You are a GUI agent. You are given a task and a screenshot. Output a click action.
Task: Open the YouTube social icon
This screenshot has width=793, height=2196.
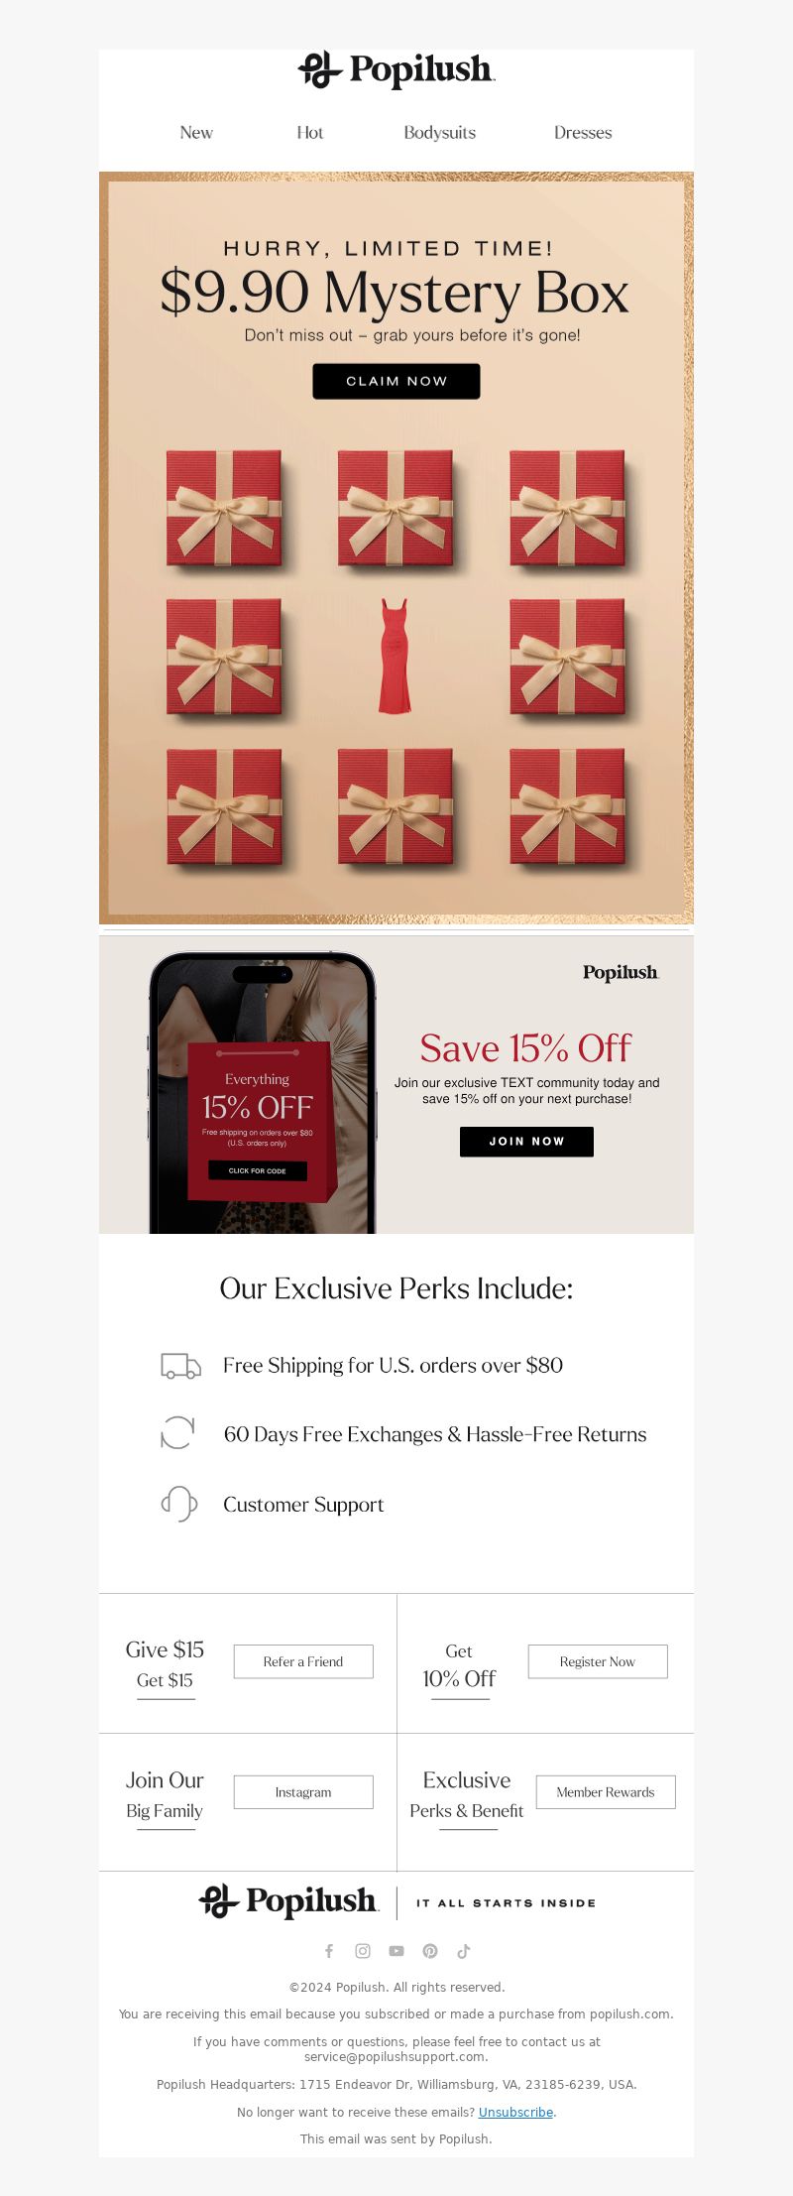tap(396, 1951)
